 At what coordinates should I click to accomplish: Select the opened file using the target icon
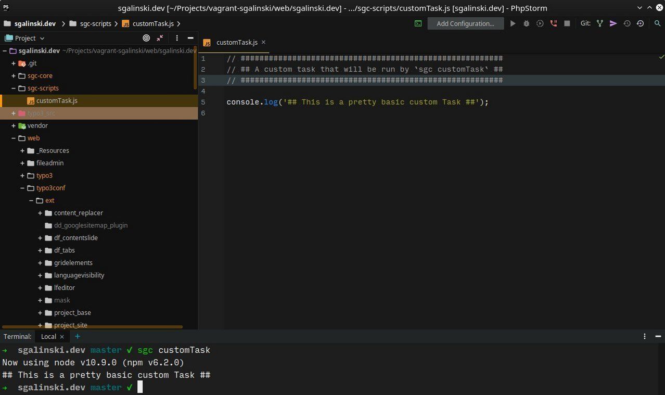pyautogui.click(x=146, y=38)
